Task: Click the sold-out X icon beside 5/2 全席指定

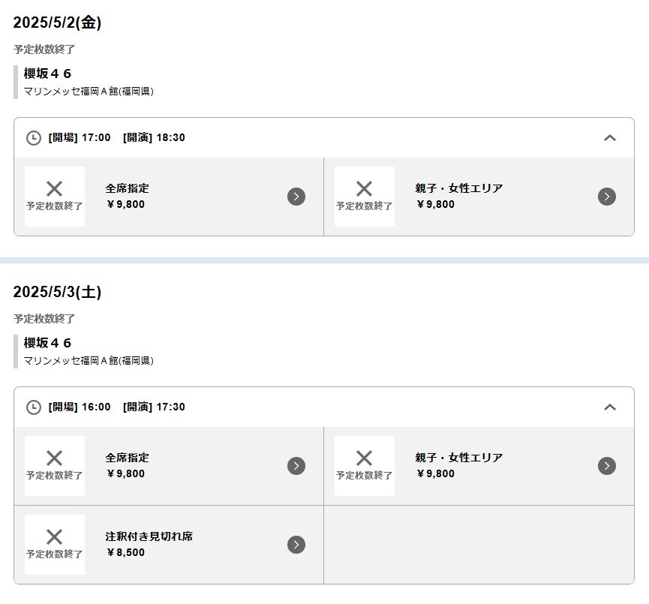Action: pyautogui.click(x=54, y=189)
